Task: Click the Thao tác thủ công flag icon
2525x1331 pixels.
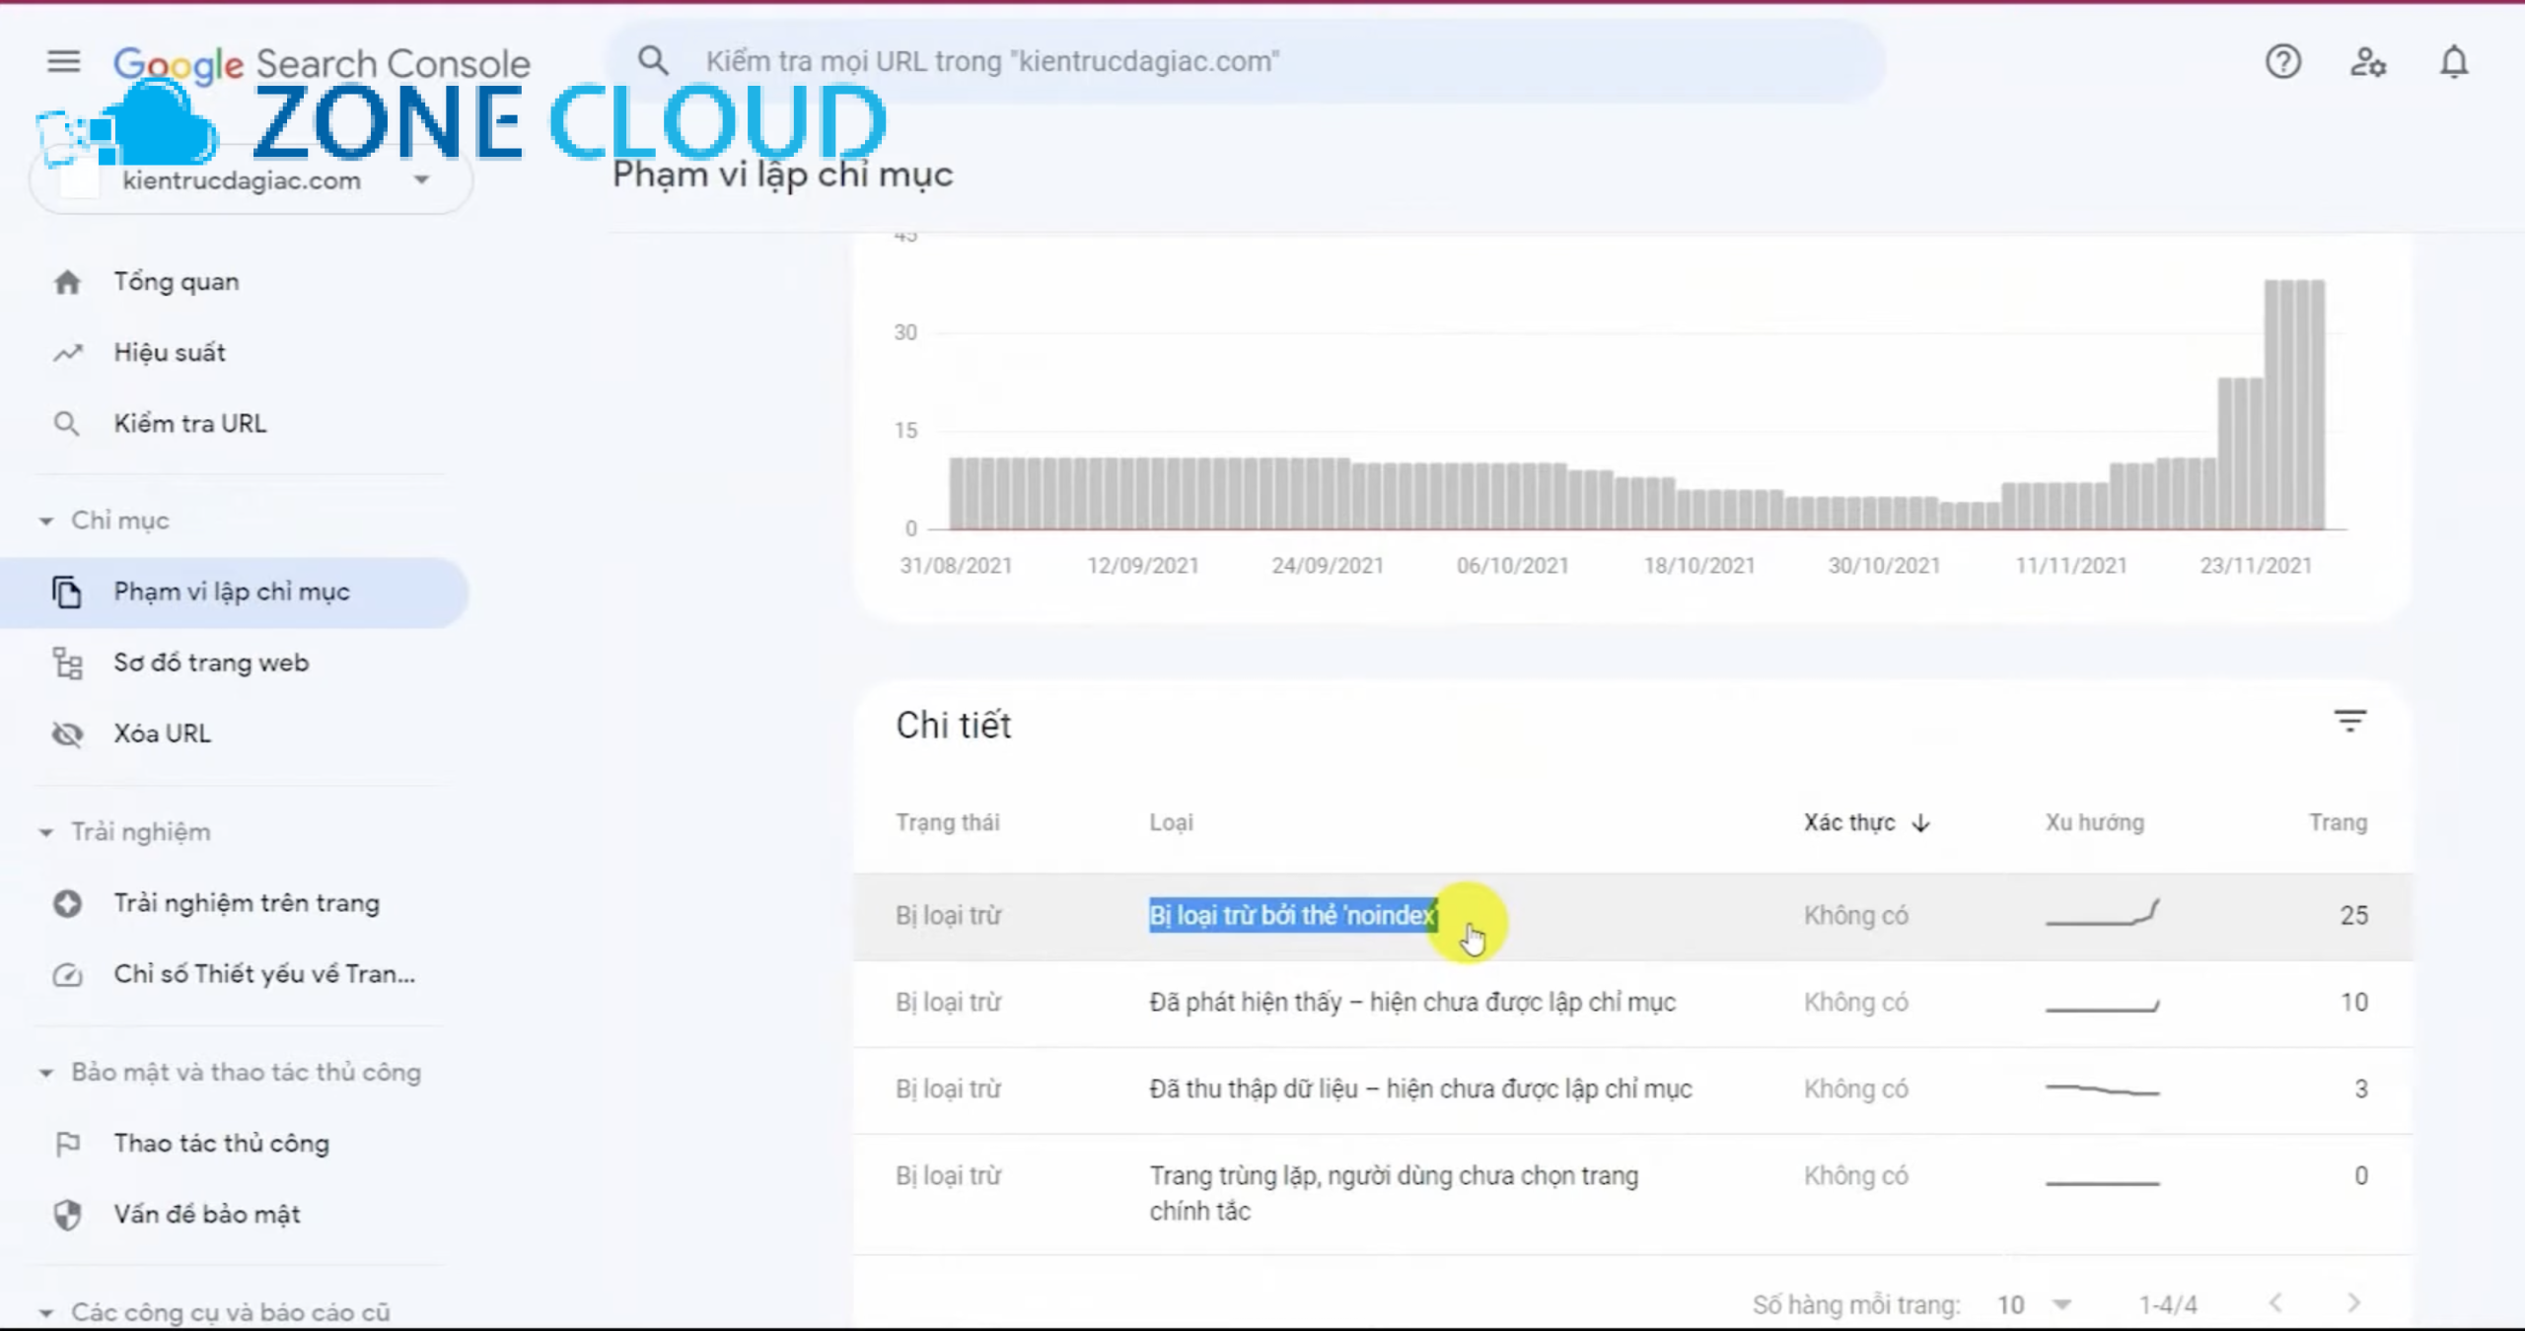Action: click(x=67, y=1144)
